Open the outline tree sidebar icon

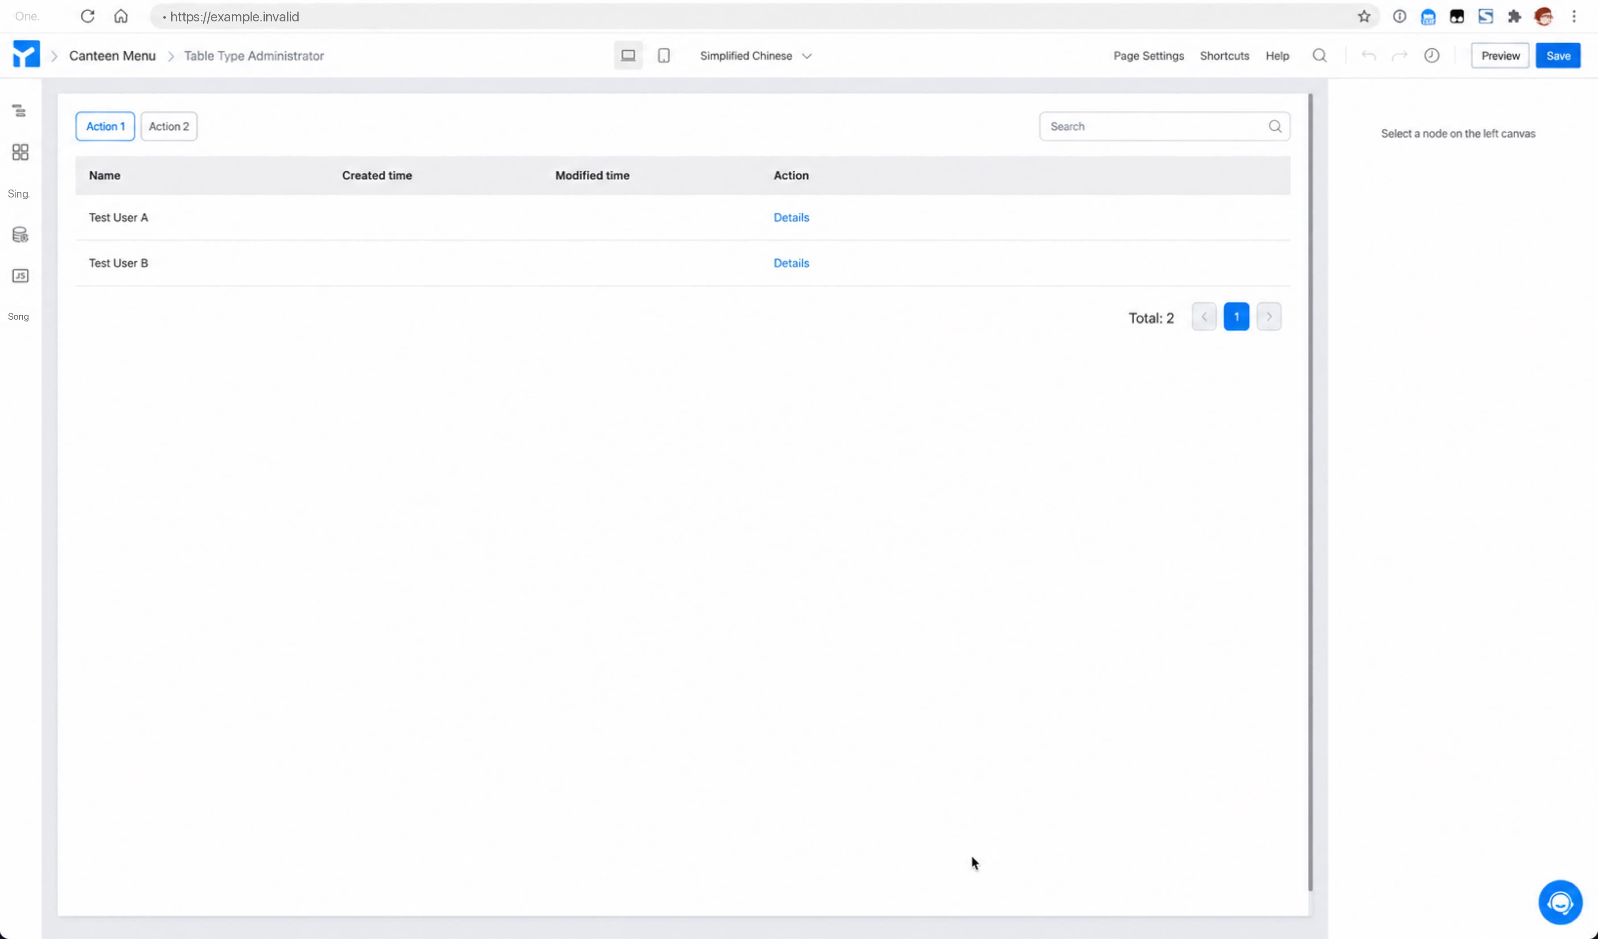pos(20,111)
